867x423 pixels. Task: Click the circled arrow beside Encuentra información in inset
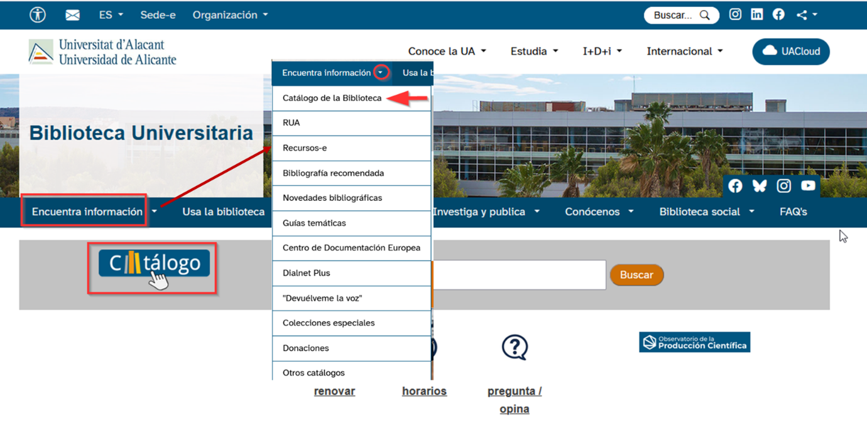(x=381, y=73)
